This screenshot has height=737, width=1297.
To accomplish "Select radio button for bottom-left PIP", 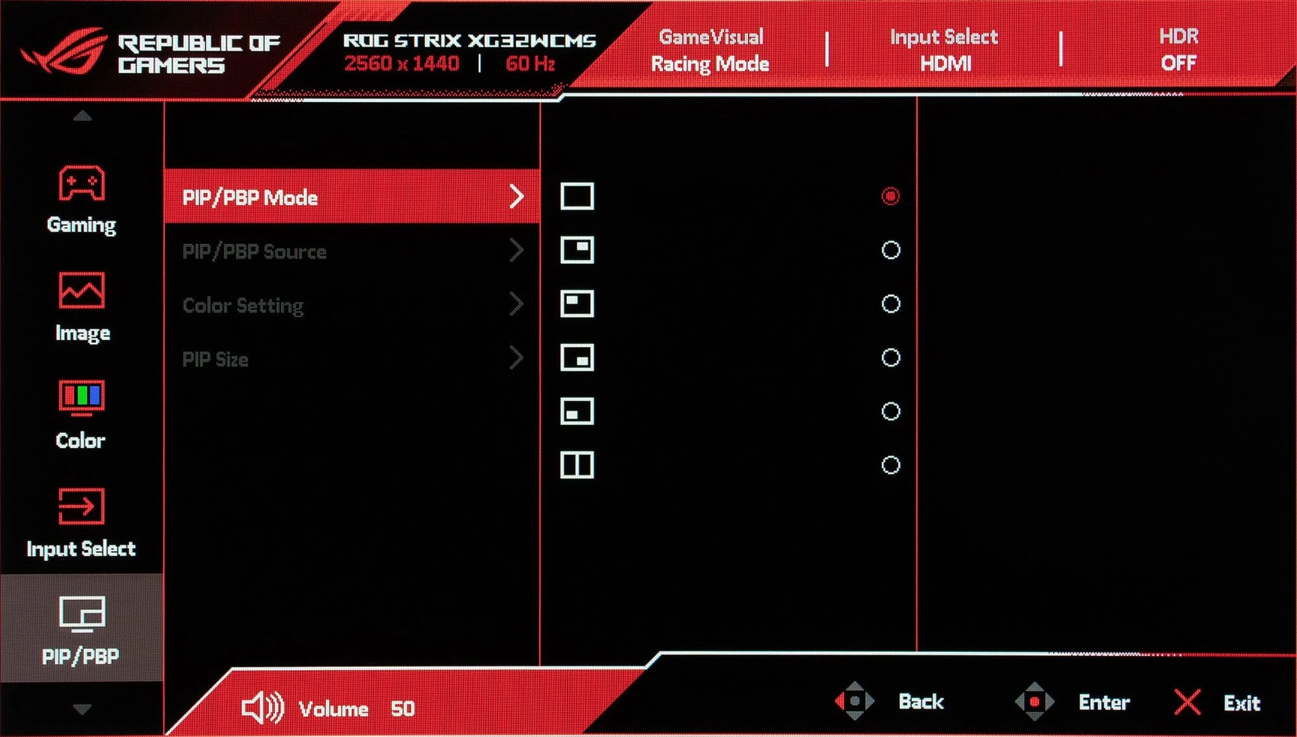I will point(890,411).
